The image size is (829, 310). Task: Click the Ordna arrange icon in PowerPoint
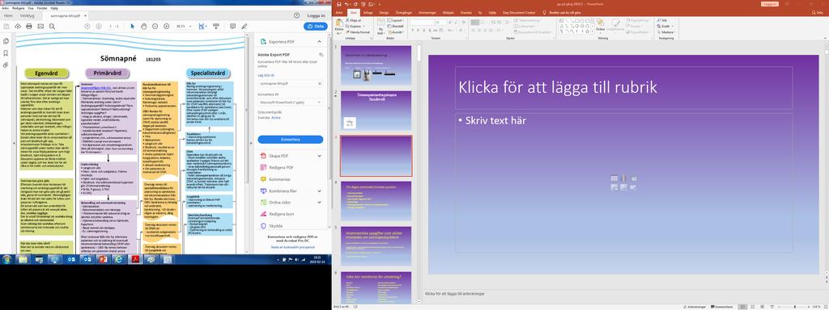600,22
